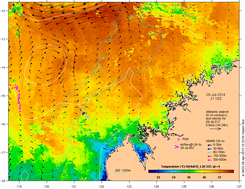Click the colorbar tick label 26
Viewport: 245px width, 189px height.
tap(204, 177)
